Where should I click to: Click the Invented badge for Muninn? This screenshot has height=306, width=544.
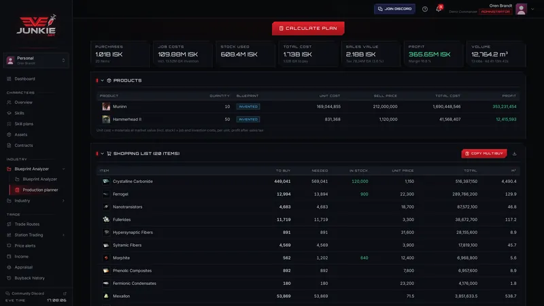(x=248, y=107)
